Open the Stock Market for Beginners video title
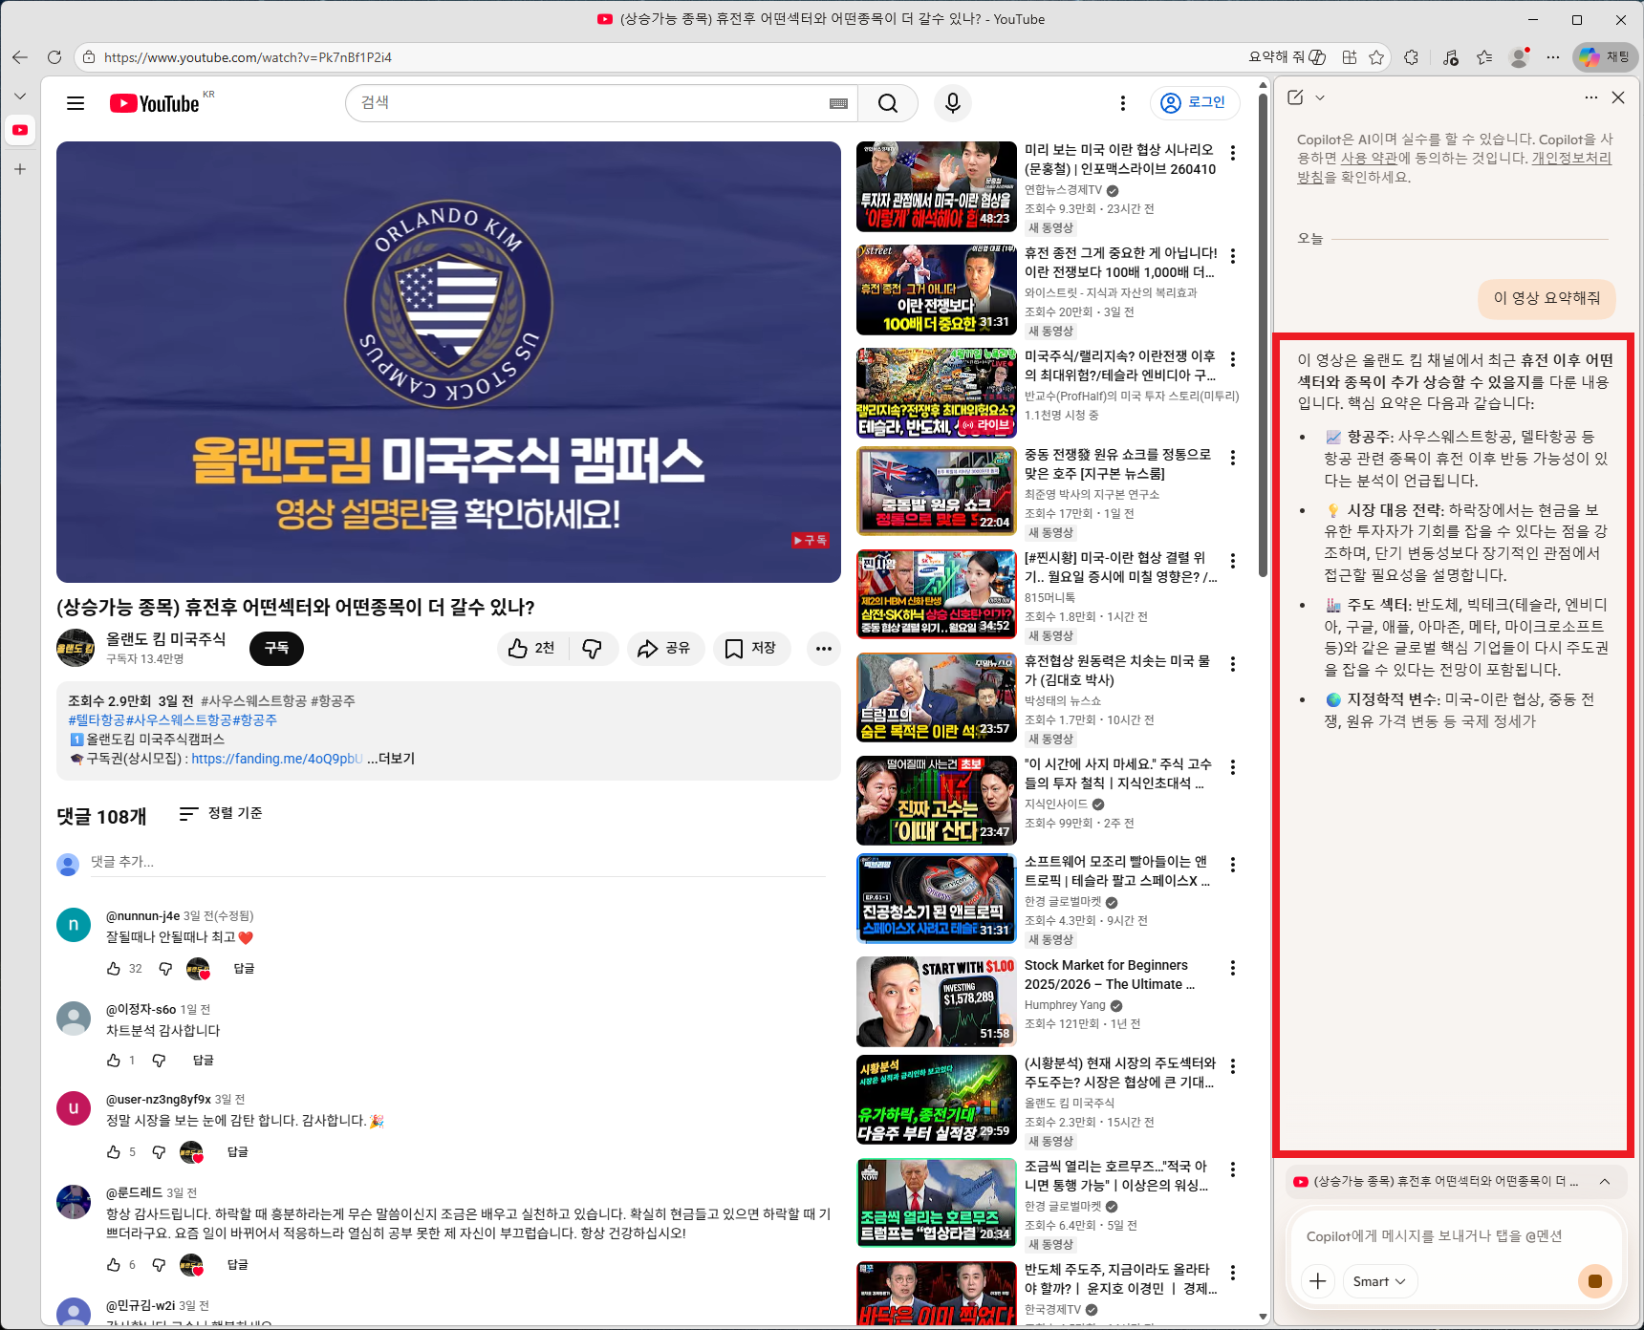This screenshot has width=1644, height=1330. 1109,975
